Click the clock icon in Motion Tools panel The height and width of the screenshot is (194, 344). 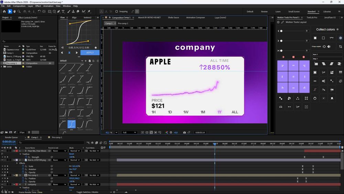click(x=315, y=98)
